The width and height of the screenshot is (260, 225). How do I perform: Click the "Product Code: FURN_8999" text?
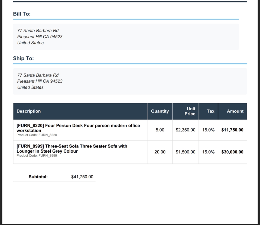coord(37,156)
